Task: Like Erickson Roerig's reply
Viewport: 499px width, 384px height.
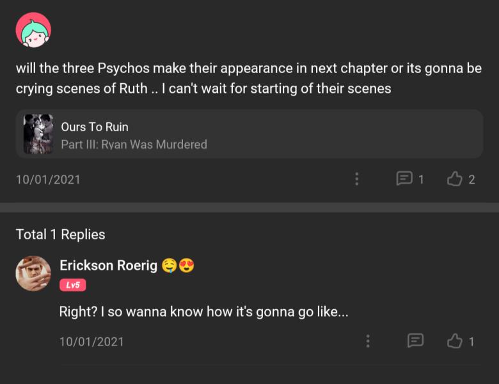Action: click(x=455, y=341)
